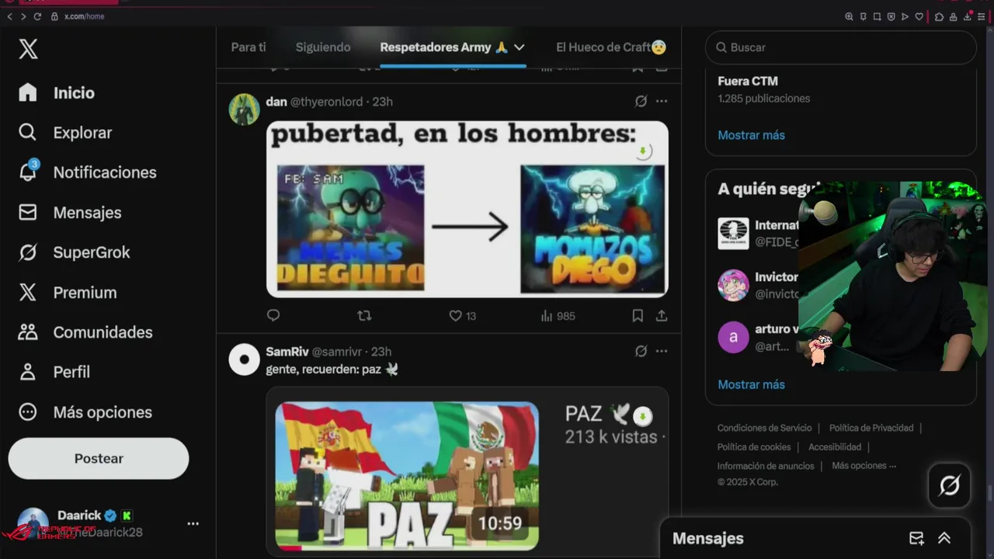The height and width of the screenshot is (559, 994).
Task: Switch to the Siguiendo tab
Action: (x=323, y=47)
